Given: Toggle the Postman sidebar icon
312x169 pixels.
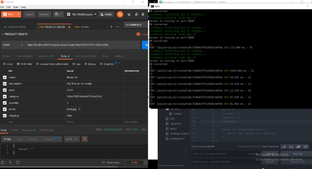Looking at the screenshot, I should click(x=3, y=163).
